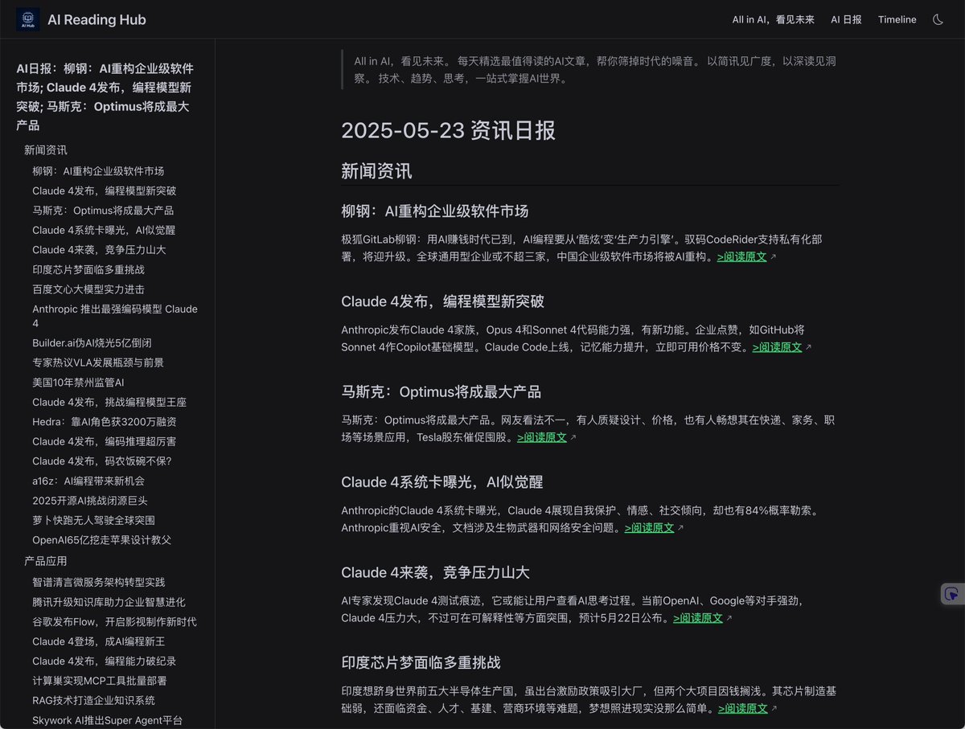The width and height of the screenshot is (965, 729).
Task: Click the 产品应用 sidebar section heading
Action: (x=47, y=560)
